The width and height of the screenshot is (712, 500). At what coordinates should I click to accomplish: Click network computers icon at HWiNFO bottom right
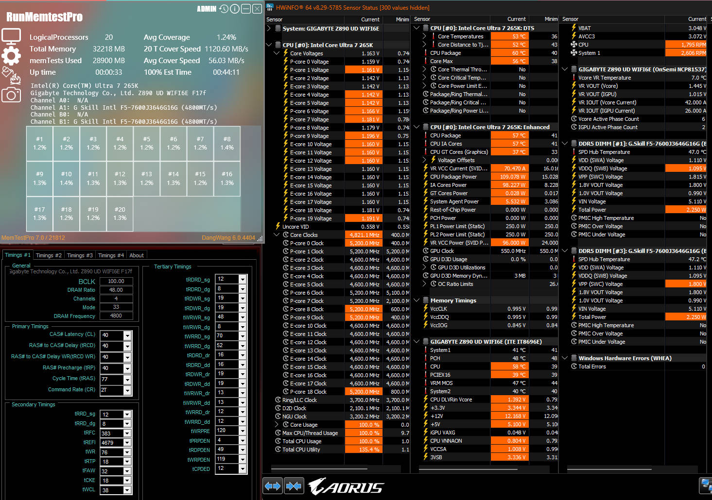pyautogui.click(x=706, y=485)
